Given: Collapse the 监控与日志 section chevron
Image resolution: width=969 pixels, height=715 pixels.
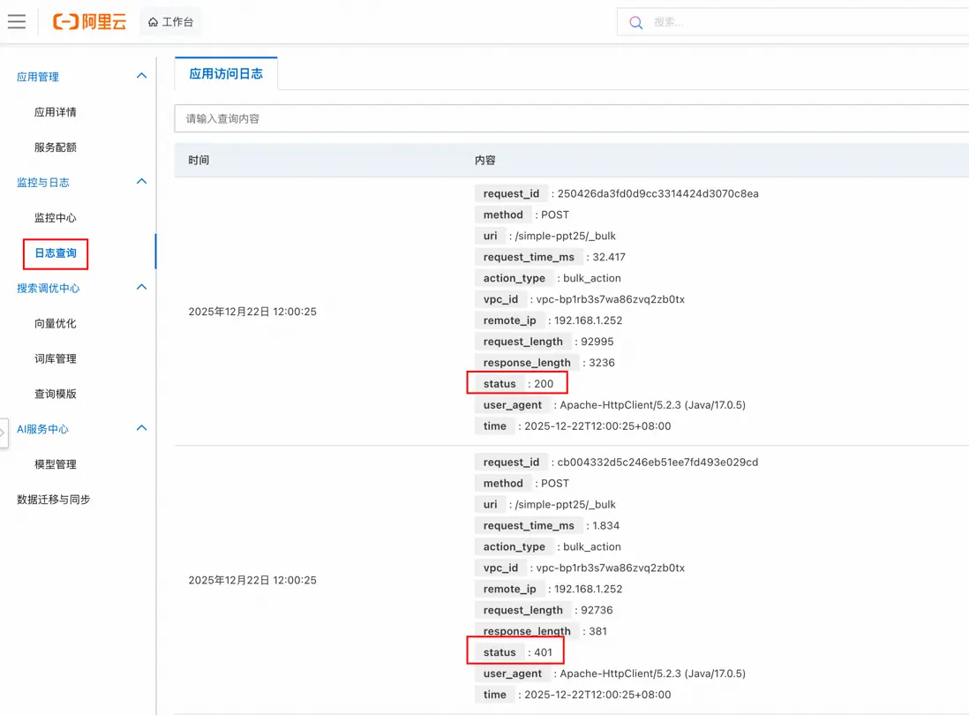Looking at the screenshot, I should 141,182.
